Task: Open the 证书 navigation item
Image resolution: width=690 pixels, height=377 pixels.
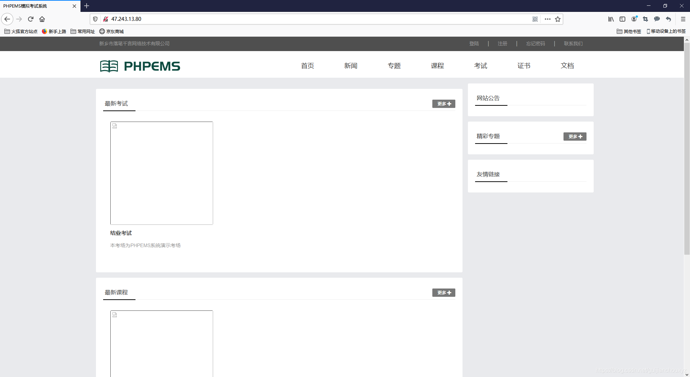Action: [524, 66]
